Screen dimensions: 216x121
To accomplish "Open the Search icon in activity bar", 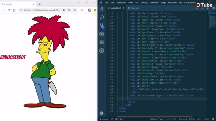I will [102, 17].
